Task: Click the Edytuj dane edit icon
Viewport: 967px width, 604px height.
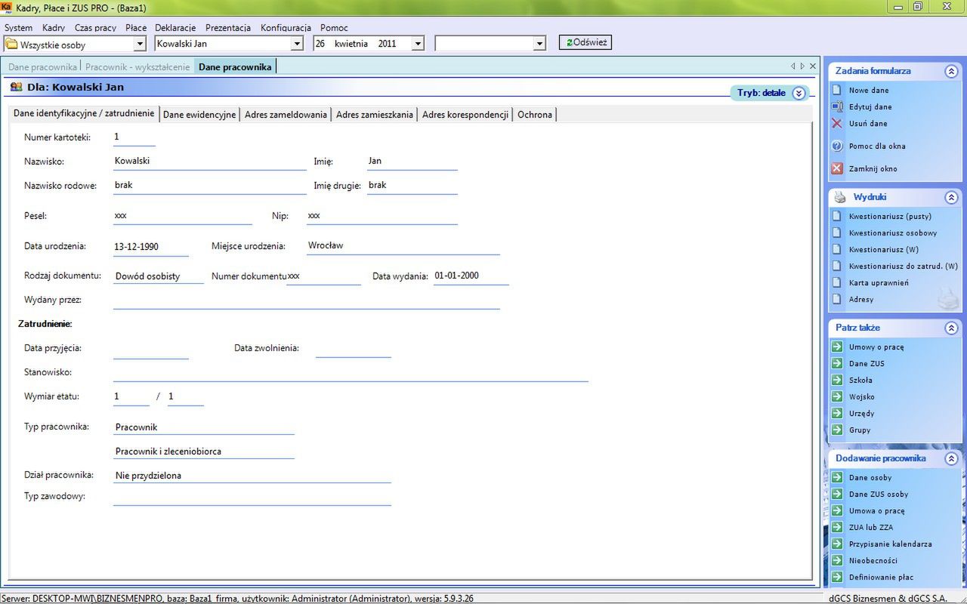Action: 837,106
